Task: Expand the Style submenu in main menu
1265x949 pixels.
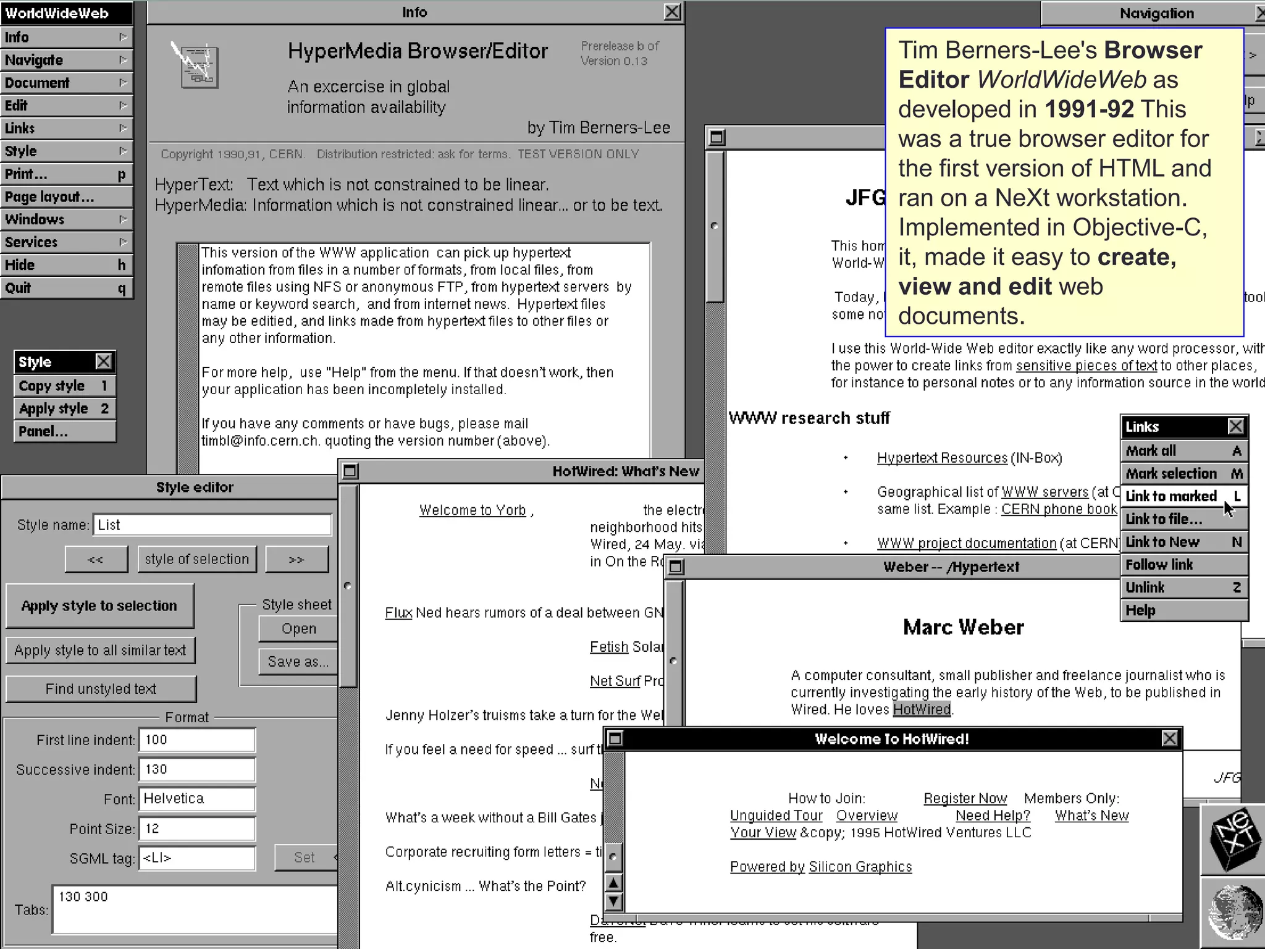Action: click(x=66, y=151)
